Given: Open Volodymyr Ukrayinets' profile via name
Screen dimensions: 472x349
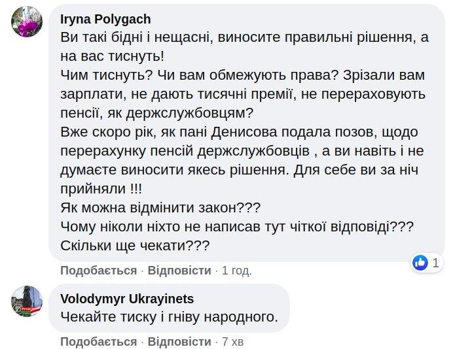Looking at the screenshot, I should (x=127, y=299).
